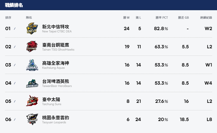The width and height of the screenshot is (217, 133).
Task: Click the 隊伍 team column header
Action: [x=29, y=18]
